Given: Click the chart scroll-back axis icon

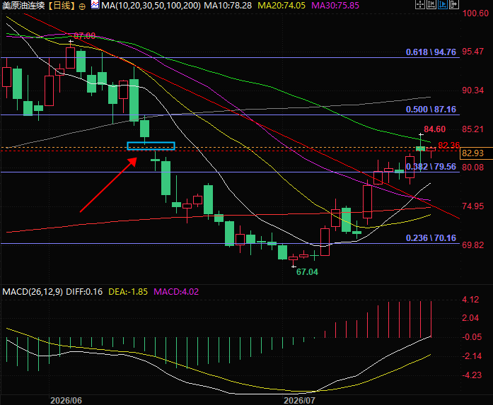Looking at the screenshot, I should point(431,4).
